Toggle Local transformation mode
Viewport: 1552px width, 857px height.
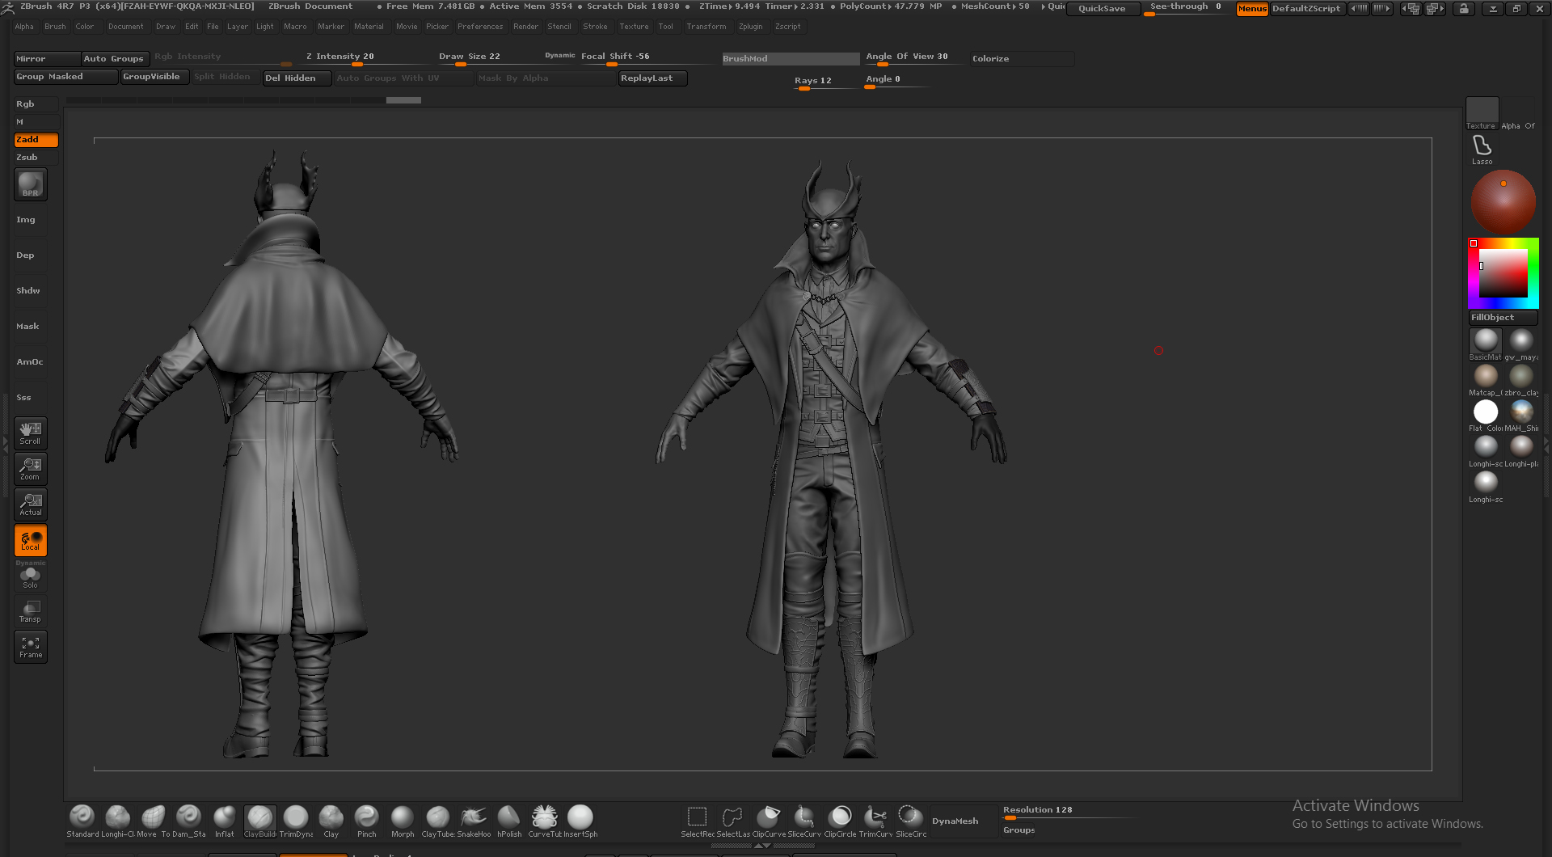31,540
